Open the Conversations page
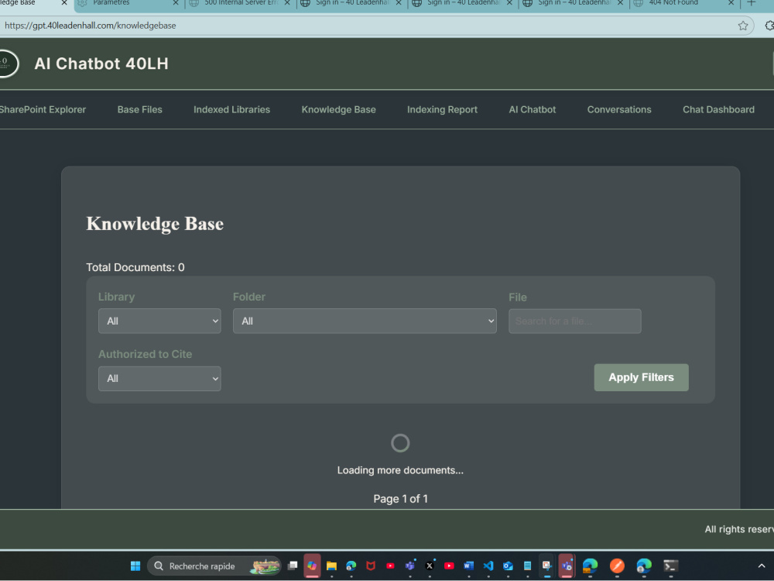Screen dimensions: 774x581 pyautogui.click(x=619, y=110)
